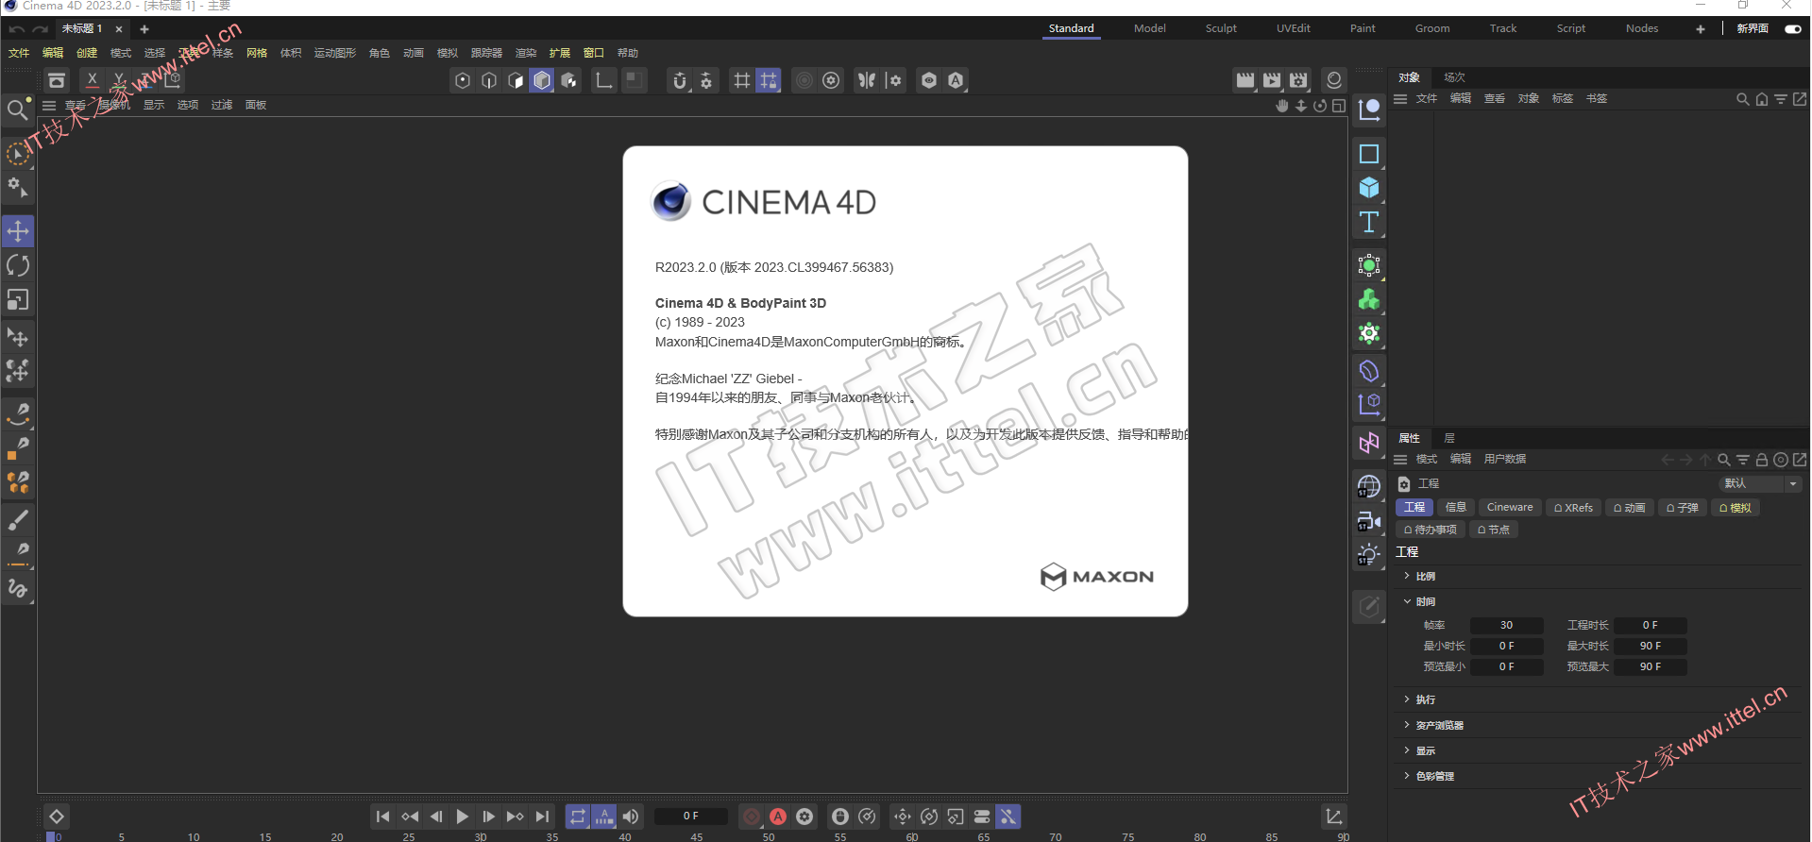This screenshot has width=1812, height=842.
Task: Open the Cineware project tab button
Action: pos(1510,508)
